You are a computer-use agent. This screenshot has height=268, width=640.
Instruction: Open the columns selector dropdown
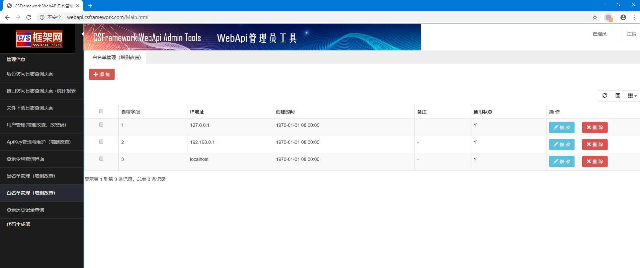click(632, 96)
